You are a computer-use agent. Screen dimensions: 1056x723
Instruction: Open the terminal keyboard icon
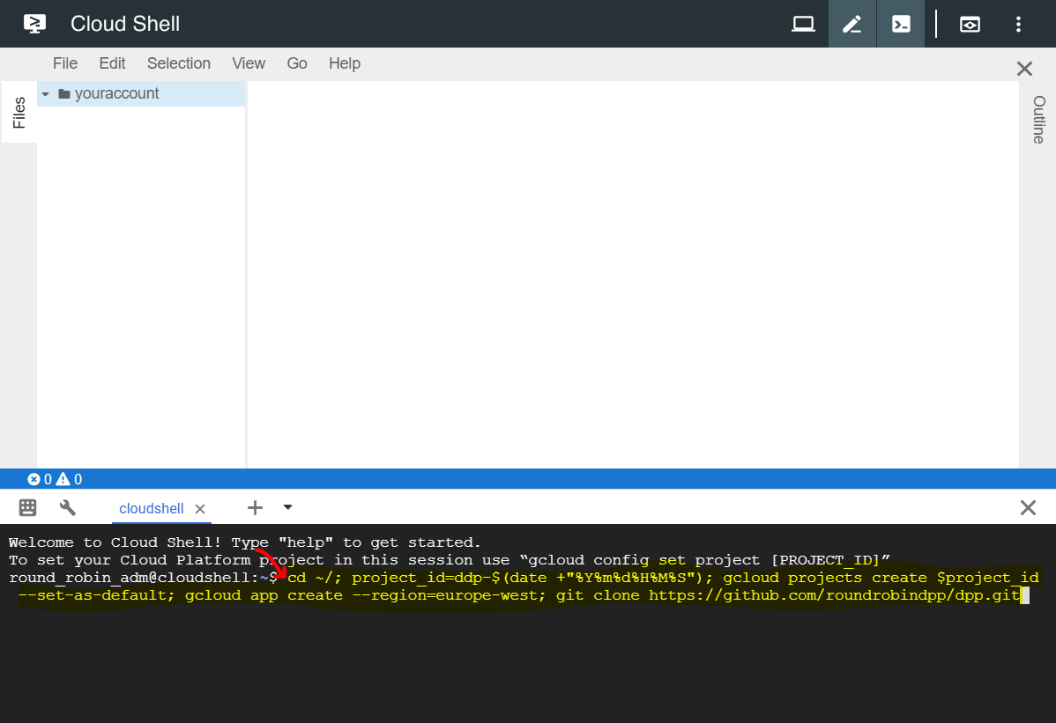(x=27, y=507)
